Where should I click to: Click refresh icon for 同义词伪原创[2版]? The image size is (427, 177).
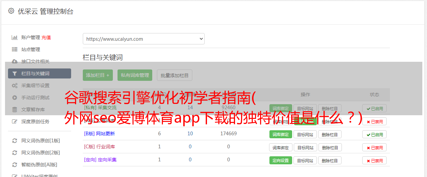(x=14, y=153)
